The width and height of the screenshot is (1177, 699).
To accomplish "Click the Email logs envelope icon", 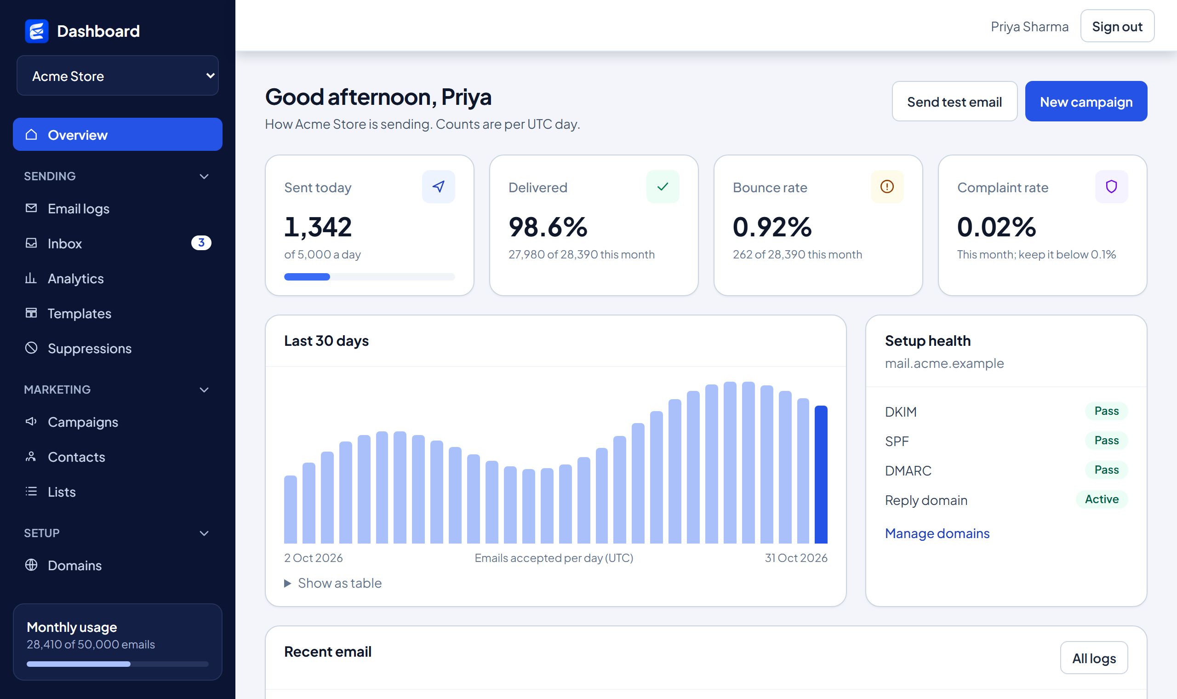I will point(31,208).
